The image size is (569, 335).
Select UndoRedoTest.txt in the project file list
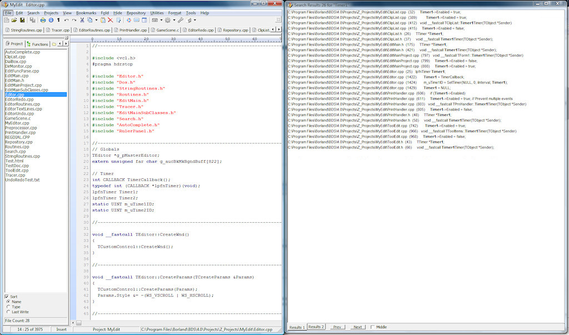(22, 179)
